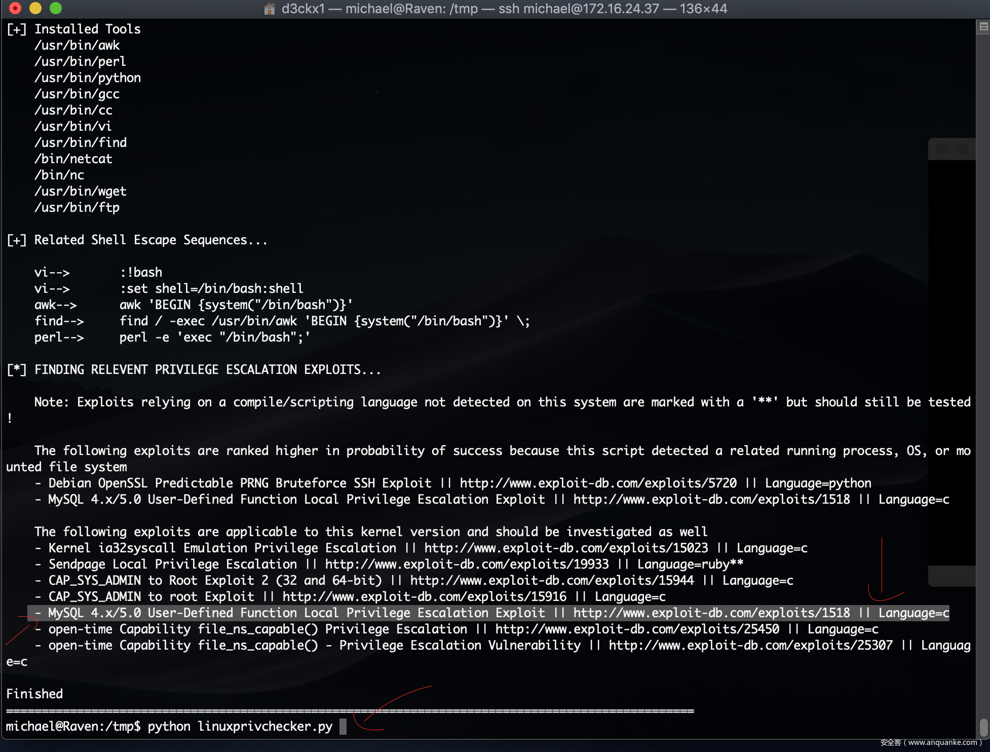
Task: Click the /usr/bin/python line in Installed Tools
Action: pos(88,78)
